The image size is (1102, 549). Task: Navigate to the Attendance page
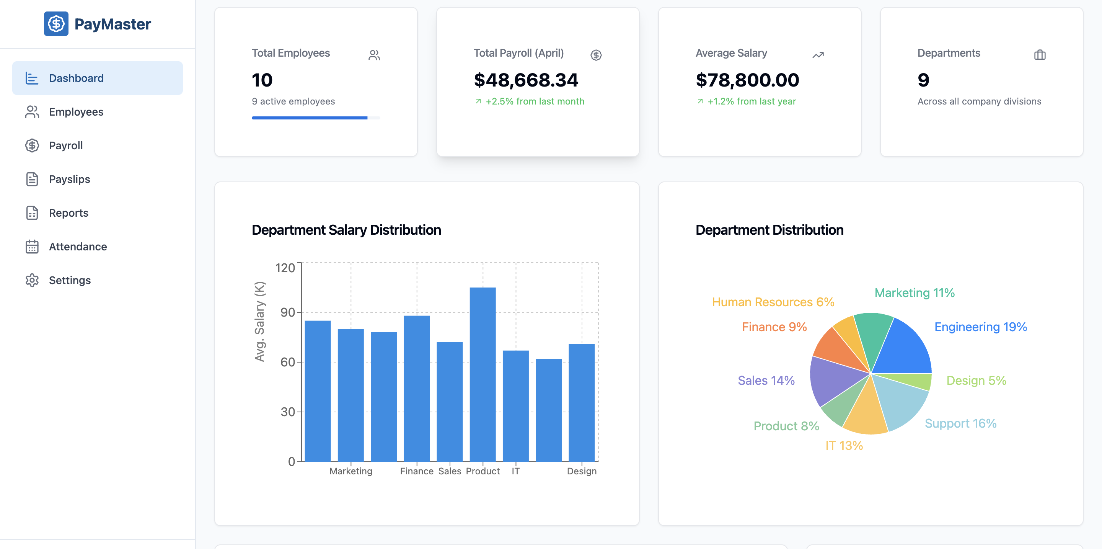point(77,247)
